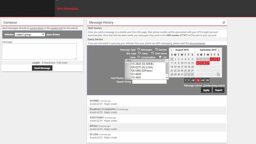This screenshot has width=256, height=144.
Task: Click the Export button
Action: (219, 90)
